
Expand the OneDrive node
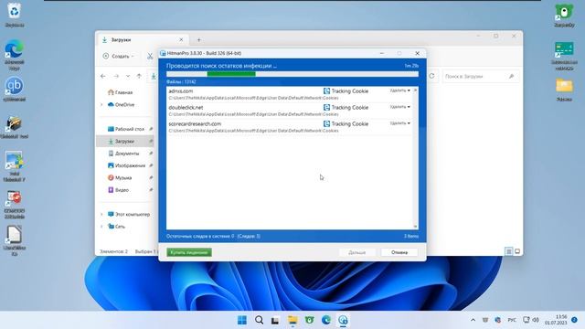[101, 105]
